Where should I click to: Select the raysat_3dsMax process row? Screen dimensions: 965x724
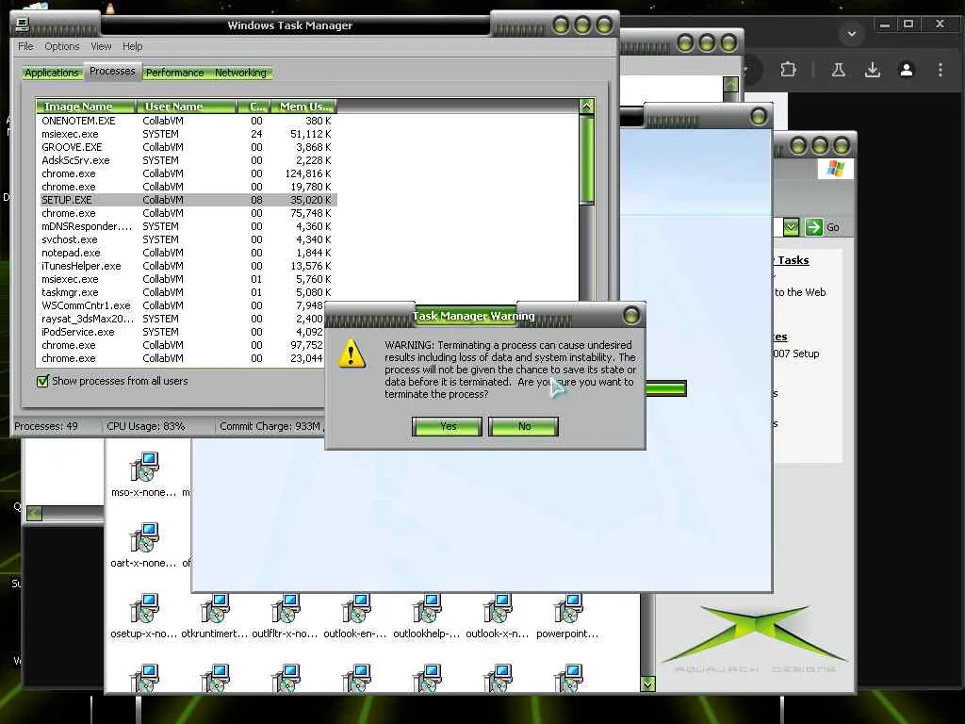[x=182, y=319]
